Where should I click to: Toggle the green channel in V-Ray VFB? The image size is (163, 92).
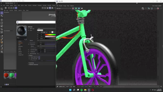76,8
